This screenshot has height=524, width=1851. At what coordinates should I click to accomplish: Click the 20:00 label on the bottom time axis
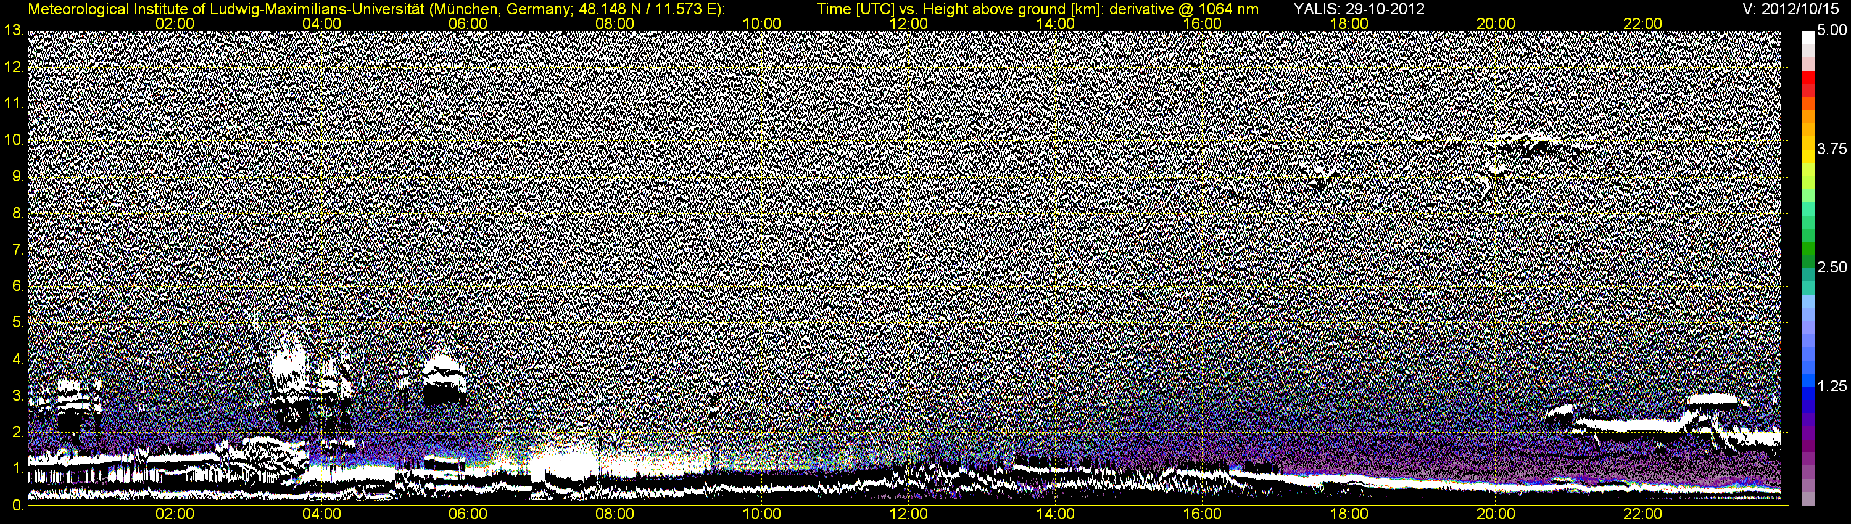tap(1496, 514)
